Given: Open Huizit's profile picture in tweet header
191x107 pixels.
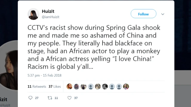Looking at the screenshot, I should pyautogui.click(x=33, y=14).
